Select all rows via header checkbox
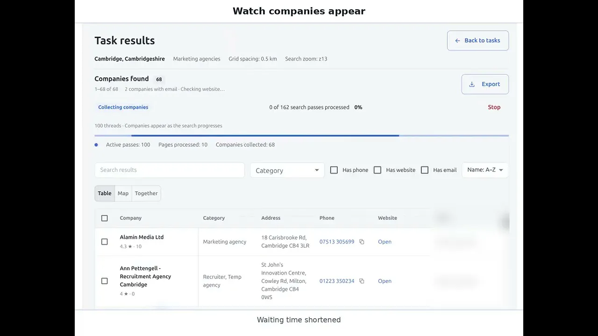The width and height of the screenshot is (598, 336). tap(104, 218)
